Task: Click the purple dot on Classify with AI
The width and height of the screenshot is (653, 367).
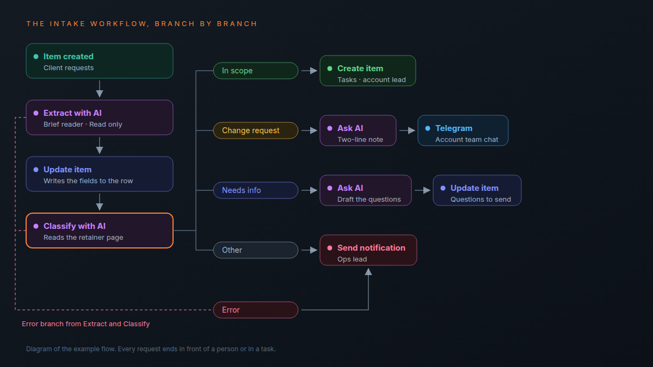Action: coord(36,226)
